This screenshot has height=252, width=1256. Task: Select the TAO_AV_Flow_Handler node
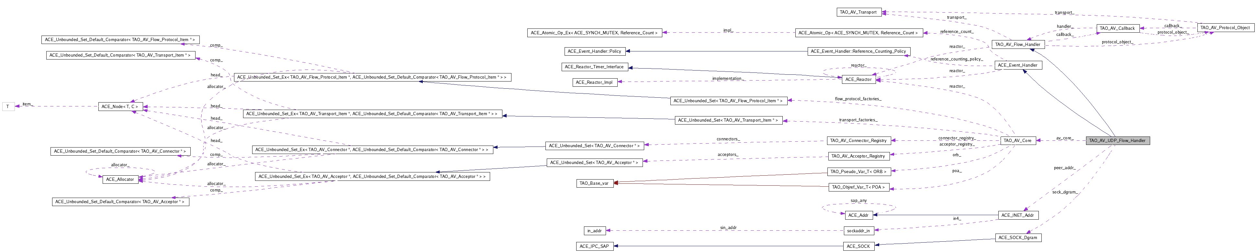[1017, 44]
